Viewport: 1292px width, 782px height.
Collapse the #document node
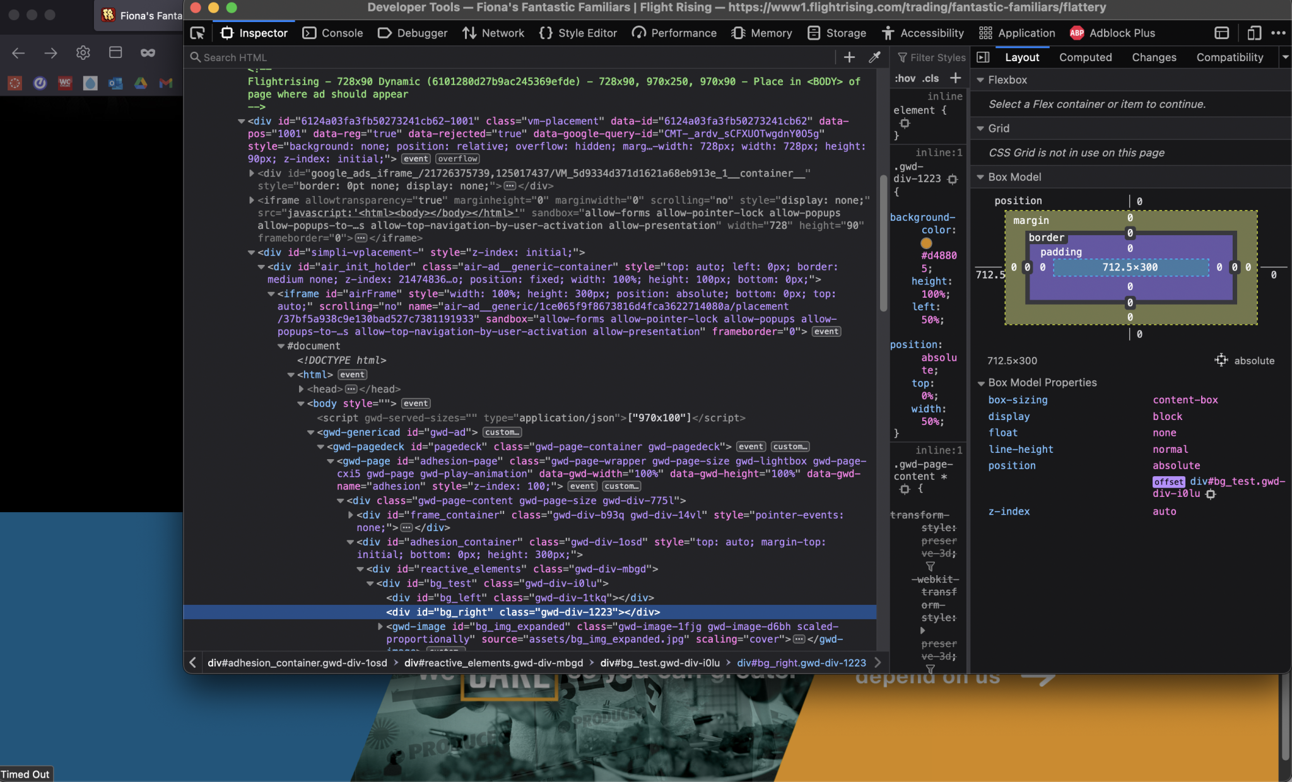[x=281, y=346]
